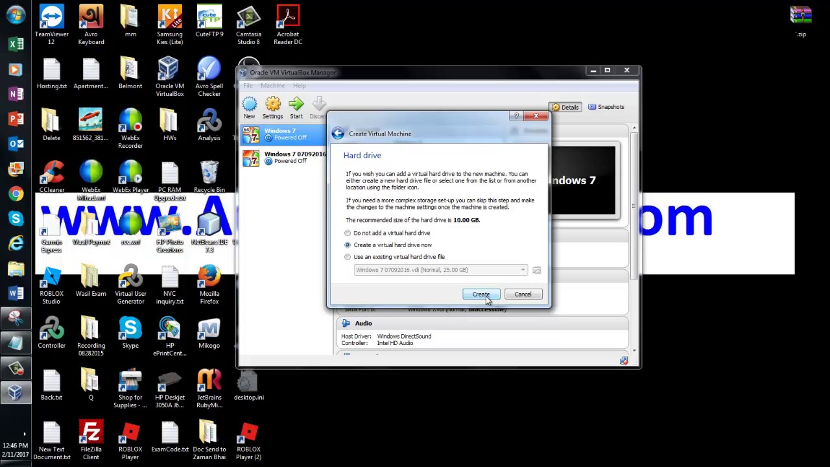Select Samsung Kies (Lite) desktop icon
The height and width of the screenshot is (467, 830).
tap(170, 25)
